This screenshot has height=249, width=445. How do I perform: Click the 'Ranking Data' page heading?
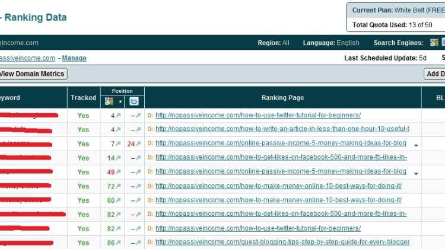(36, 17)
